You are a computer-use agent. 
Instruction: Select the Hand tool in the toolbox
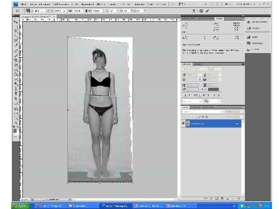click(x=16, y=118)
